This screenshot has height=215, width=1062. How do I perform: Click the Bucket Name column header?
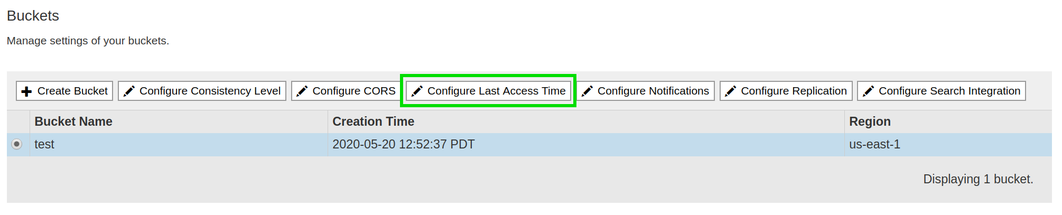pos(73,121)
